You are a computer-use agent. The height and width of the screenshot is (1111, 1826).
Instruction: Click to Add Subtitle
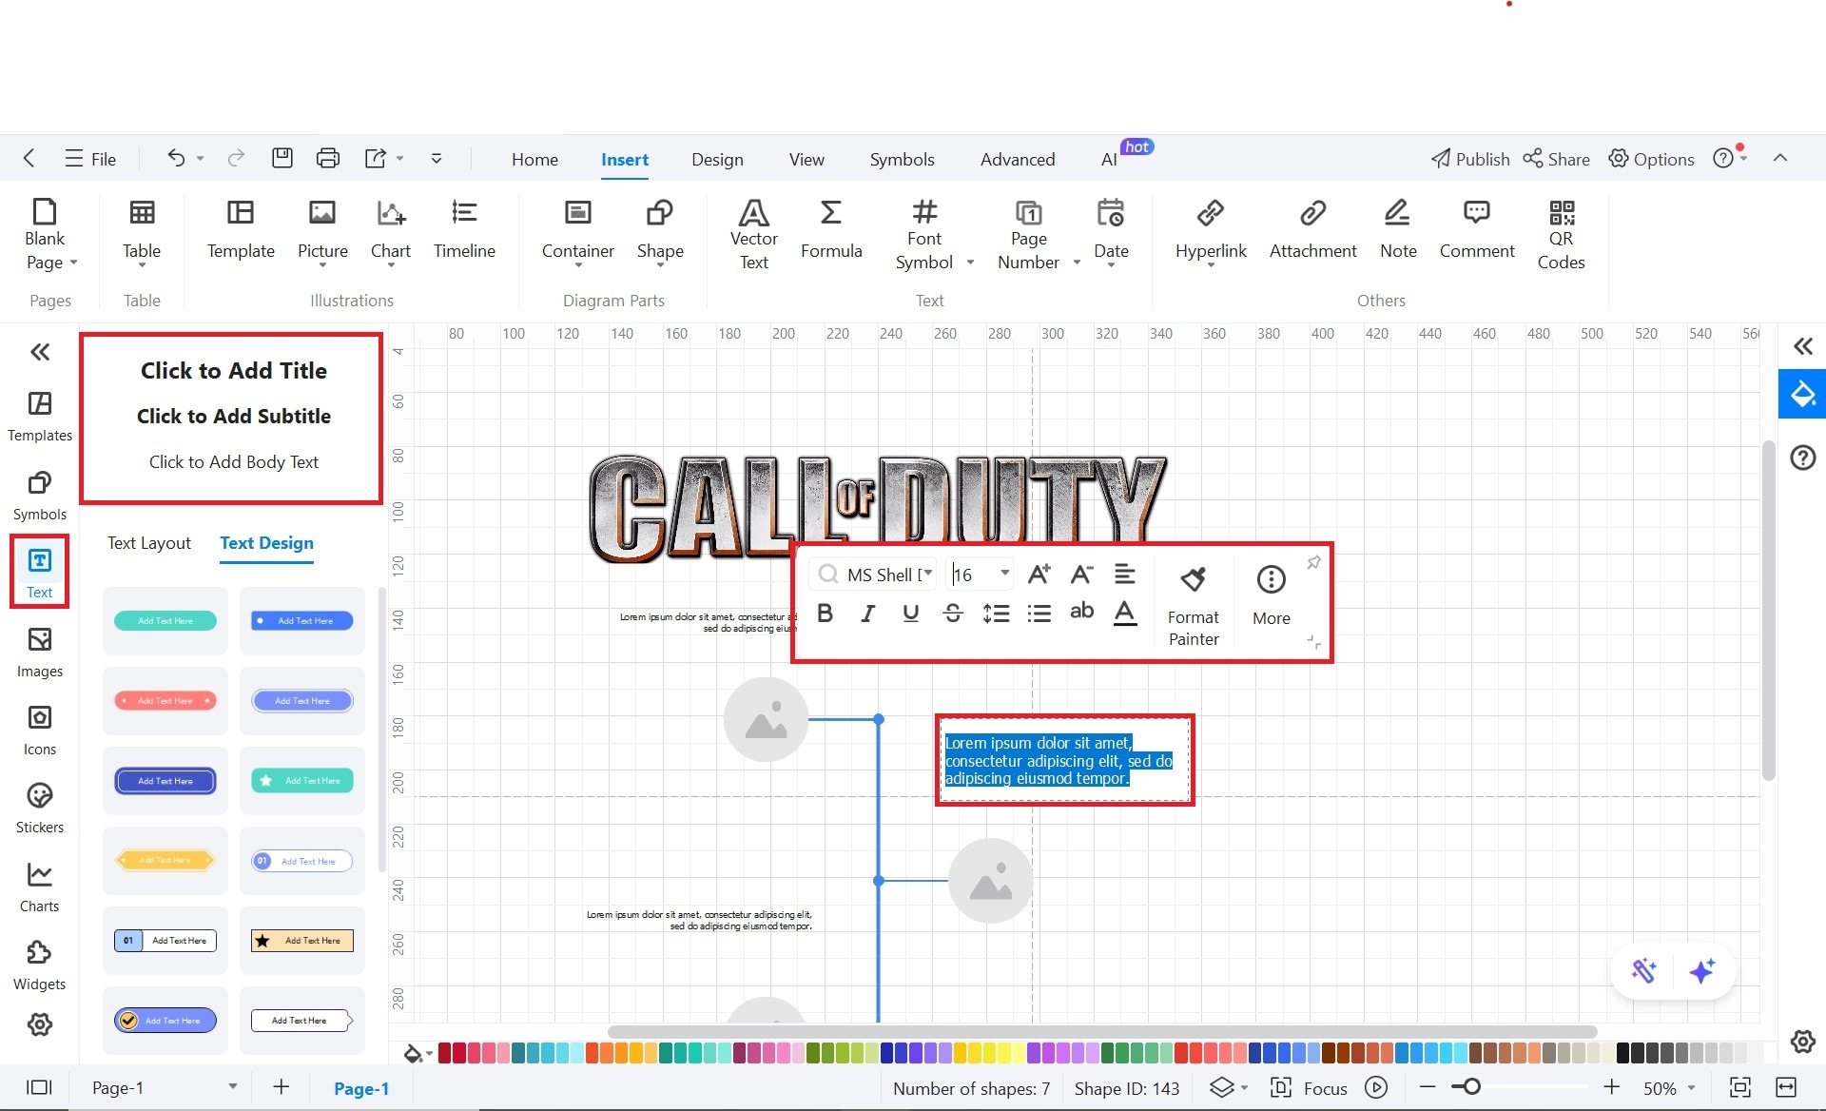click(234, 416)
